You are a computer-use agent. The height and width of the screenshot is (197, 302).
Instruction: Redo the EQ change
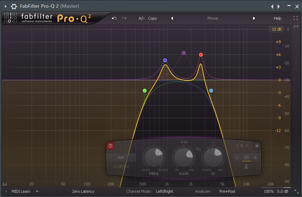click(124, 18)
